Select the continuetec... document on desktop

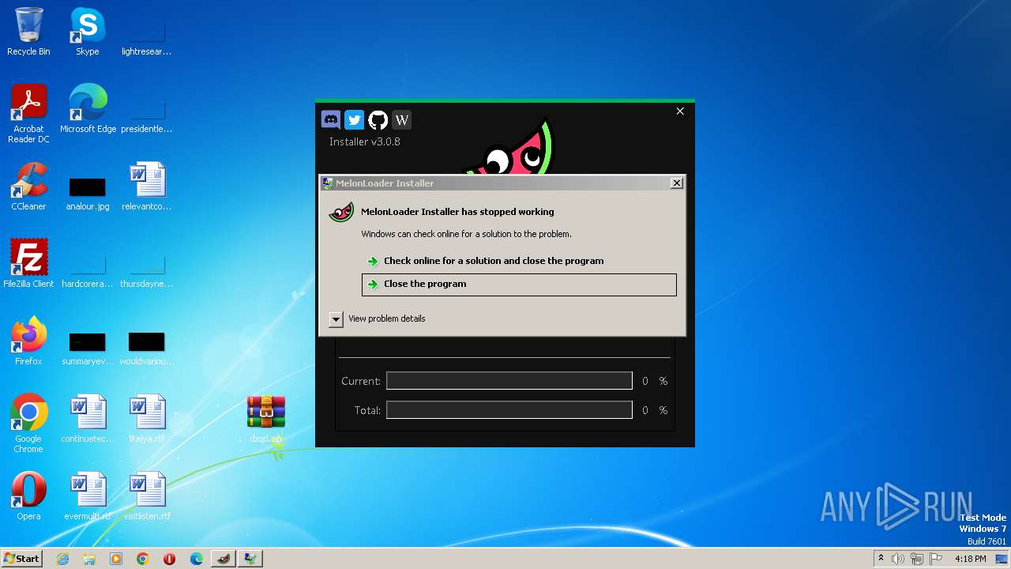[88, 419]
